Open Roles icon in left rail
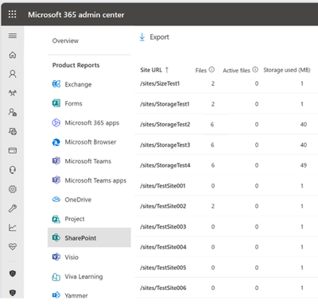The image size is (318, 305). [x=13, y=112]
